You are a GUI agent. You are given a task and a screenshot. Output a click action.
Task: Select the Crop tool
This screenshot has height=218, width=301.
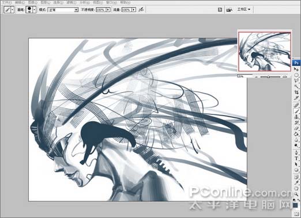[296, 92]
